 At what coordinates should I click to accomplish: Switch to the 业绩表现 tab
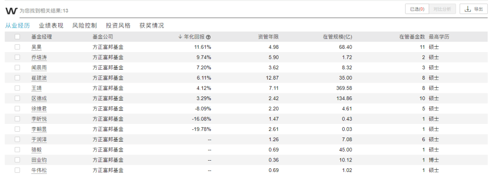(51, 25)
